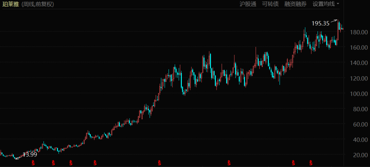Screen dimensions: 370x167
Task: Expand the 设置均线 dropdown arrow
Action: click(338, 4)
